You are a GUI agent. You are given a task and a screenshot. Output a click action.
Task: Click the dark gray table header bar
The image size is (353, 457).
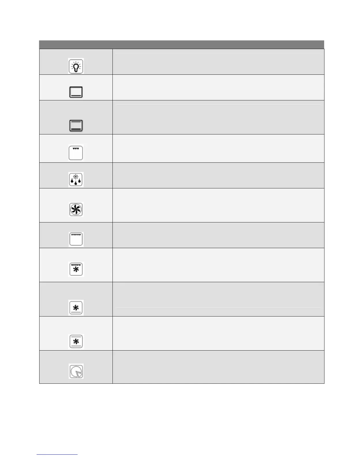[182, 45]
